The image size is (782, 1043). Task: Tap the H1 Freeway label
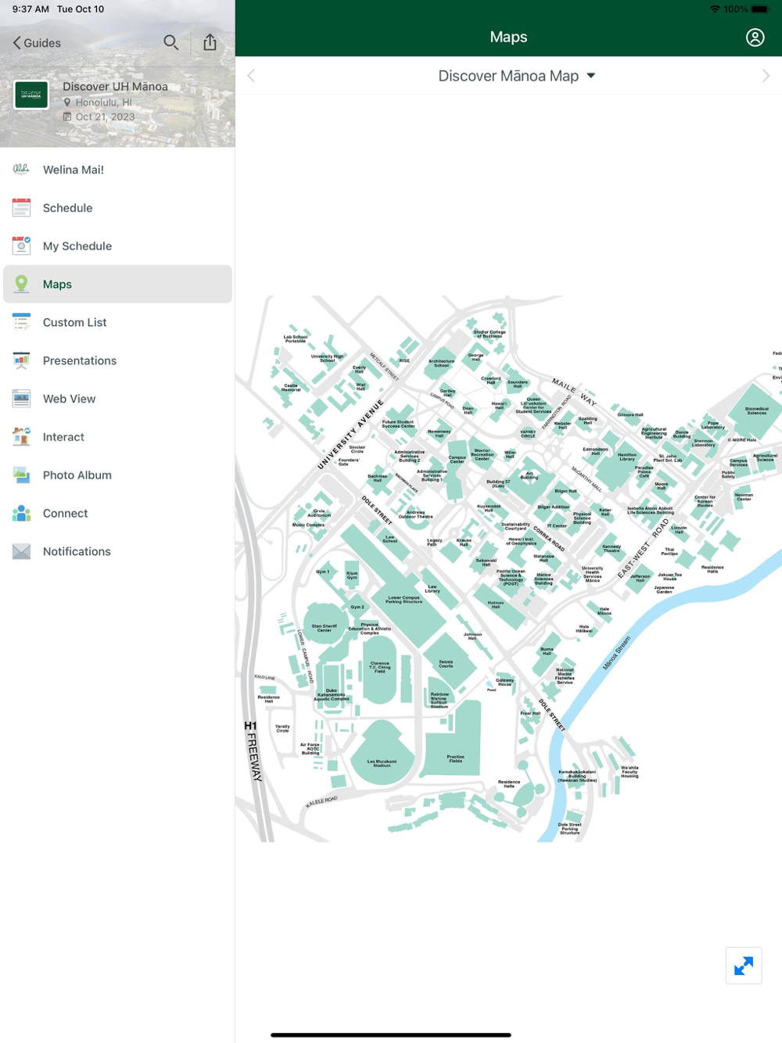(253, 751)
